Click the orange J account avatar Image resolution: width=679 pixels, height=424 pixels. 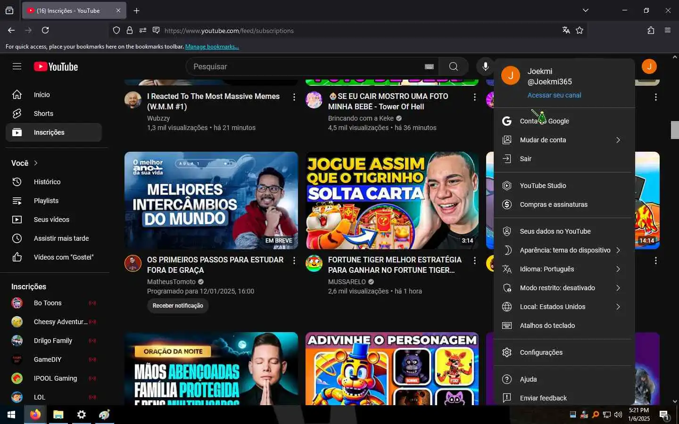click(649, 66)
